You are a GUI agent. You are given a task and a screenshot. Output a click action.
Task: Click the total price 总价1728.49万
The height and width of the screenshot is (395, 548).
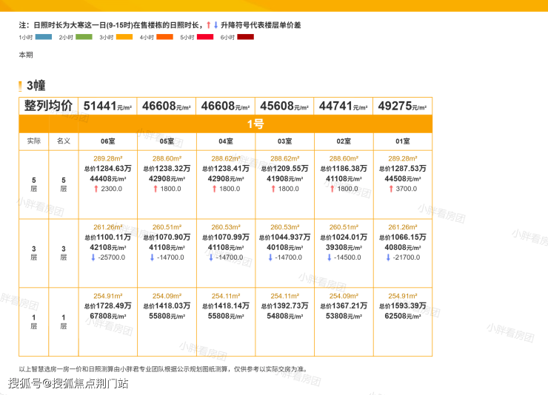pyautogui.click(x=107, y=305)
